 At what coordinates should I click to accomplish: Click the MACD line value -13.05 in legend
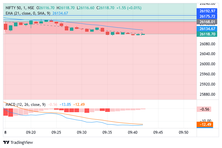click(65, 104)
